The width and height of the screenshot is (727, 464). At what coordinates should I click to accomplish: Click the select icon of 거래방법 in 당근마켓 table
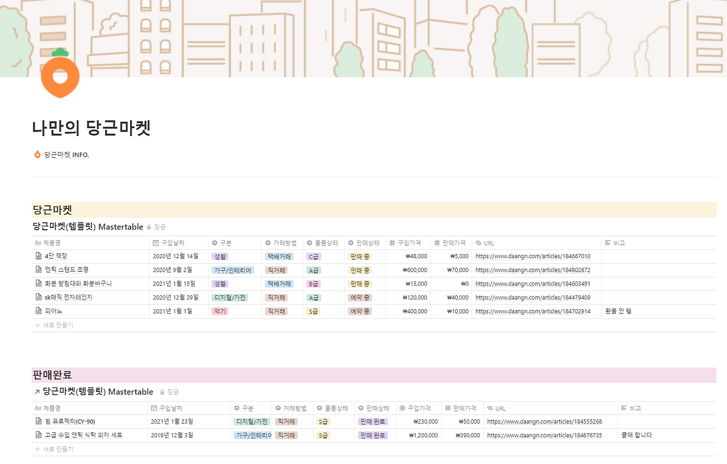268,243
